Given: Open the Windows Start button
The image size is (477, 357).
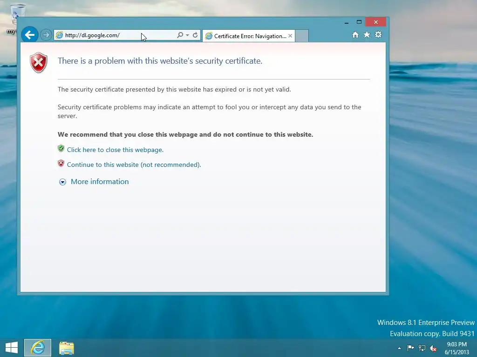Looking at the screenshot, I should click(12, 348).
